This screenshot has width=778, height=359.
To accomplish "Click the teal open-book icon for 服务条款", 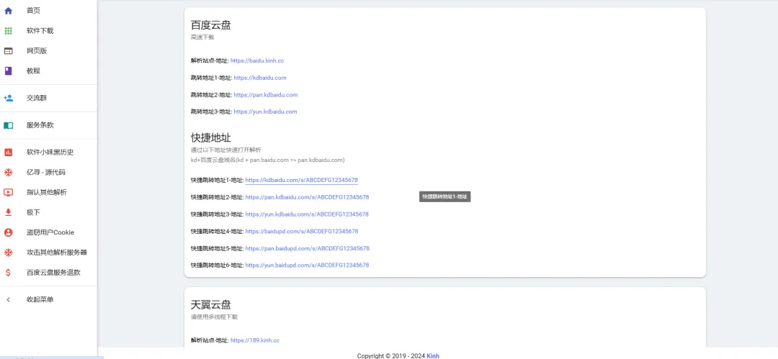I will pyautogui.click(x=8, y=125).
